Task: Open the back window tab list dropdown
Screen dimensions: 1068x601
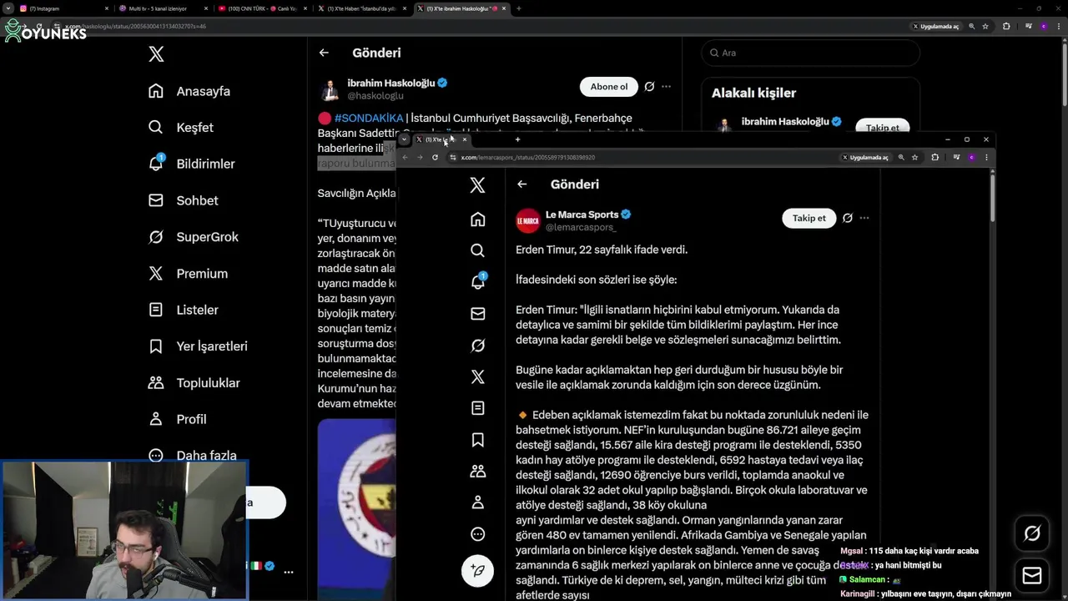Action: (x=8, y=8)
